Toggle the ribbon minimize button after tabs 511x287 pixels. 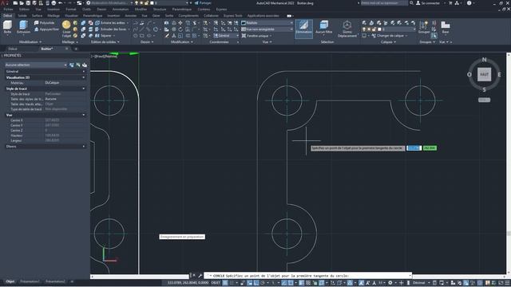coord(289,16)
